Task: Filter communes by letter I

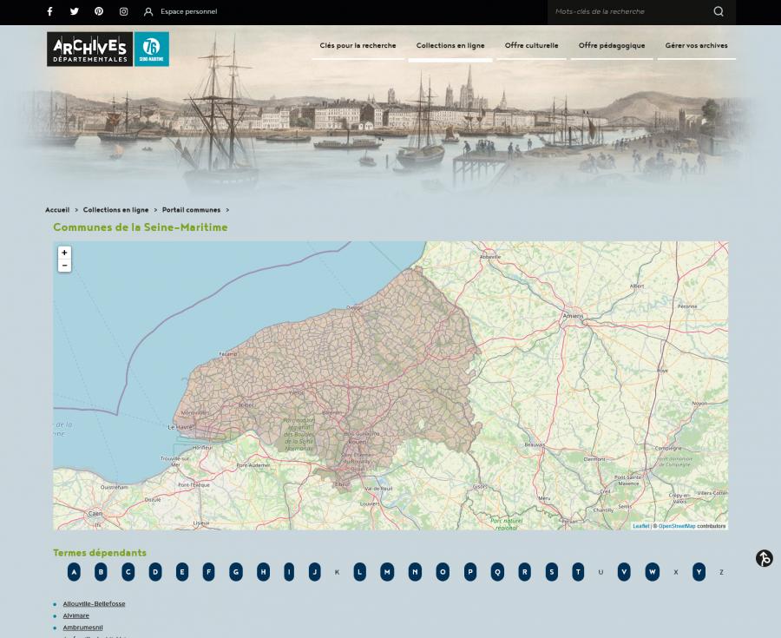Action: click(289, 572)
